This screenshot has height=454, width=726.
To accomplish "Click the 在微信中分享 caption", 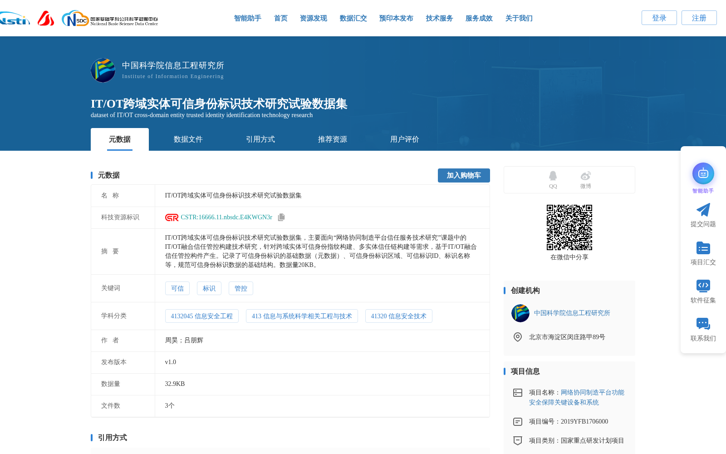I will 569,257.
